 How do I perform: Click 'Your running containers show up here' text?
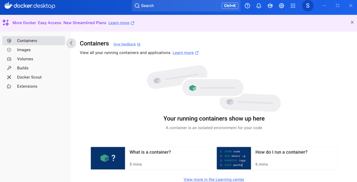[214, 118]
